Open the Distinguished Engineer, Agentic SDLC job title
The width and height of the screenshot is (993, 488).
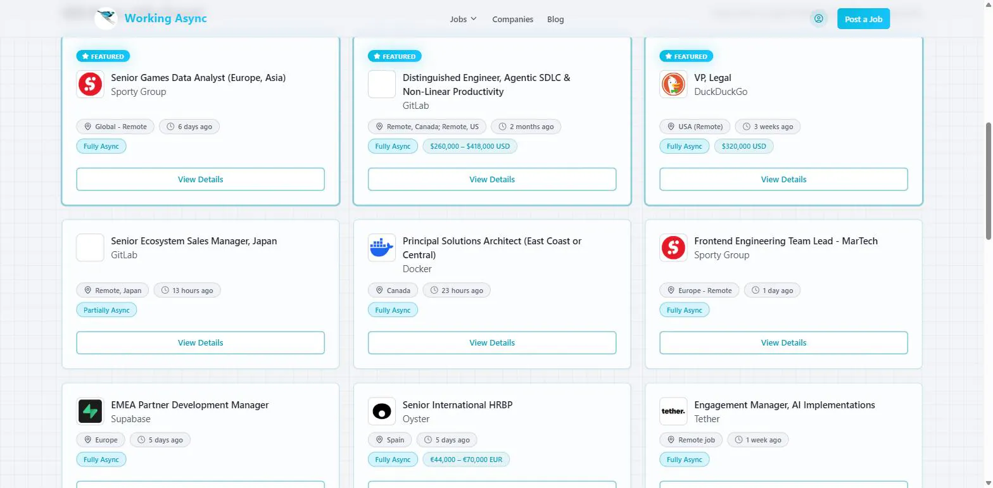click(x=486, y=85)
